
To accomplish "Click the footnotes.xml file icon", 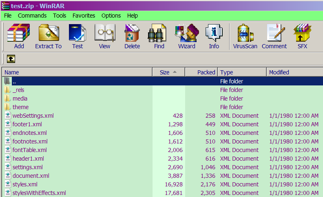I will point(8,141).
